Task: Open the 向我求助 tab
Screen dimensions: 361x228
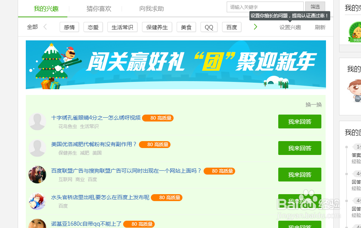Action: (x=152, y=9)
